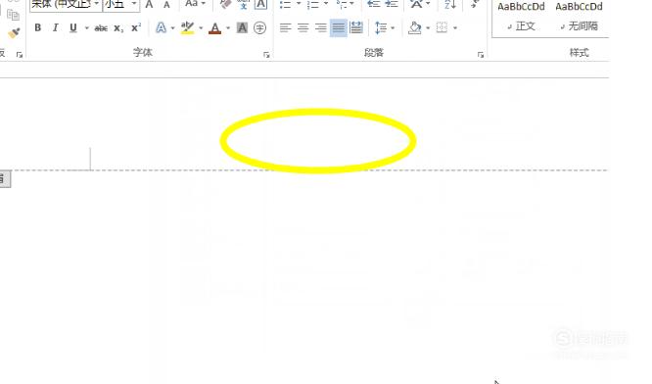Open Paragraph dialog launcher
Viewport: 652px width, 384px height.
[x=481, y=55]
